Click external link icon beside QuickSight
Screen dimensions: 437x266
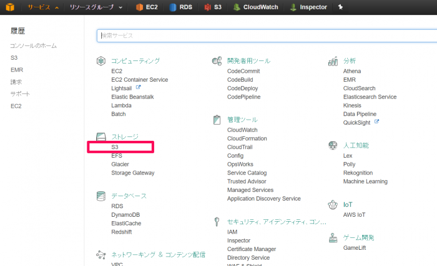[x=376, y=121]
